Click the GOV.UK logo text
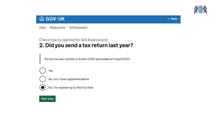 [55, 19]
